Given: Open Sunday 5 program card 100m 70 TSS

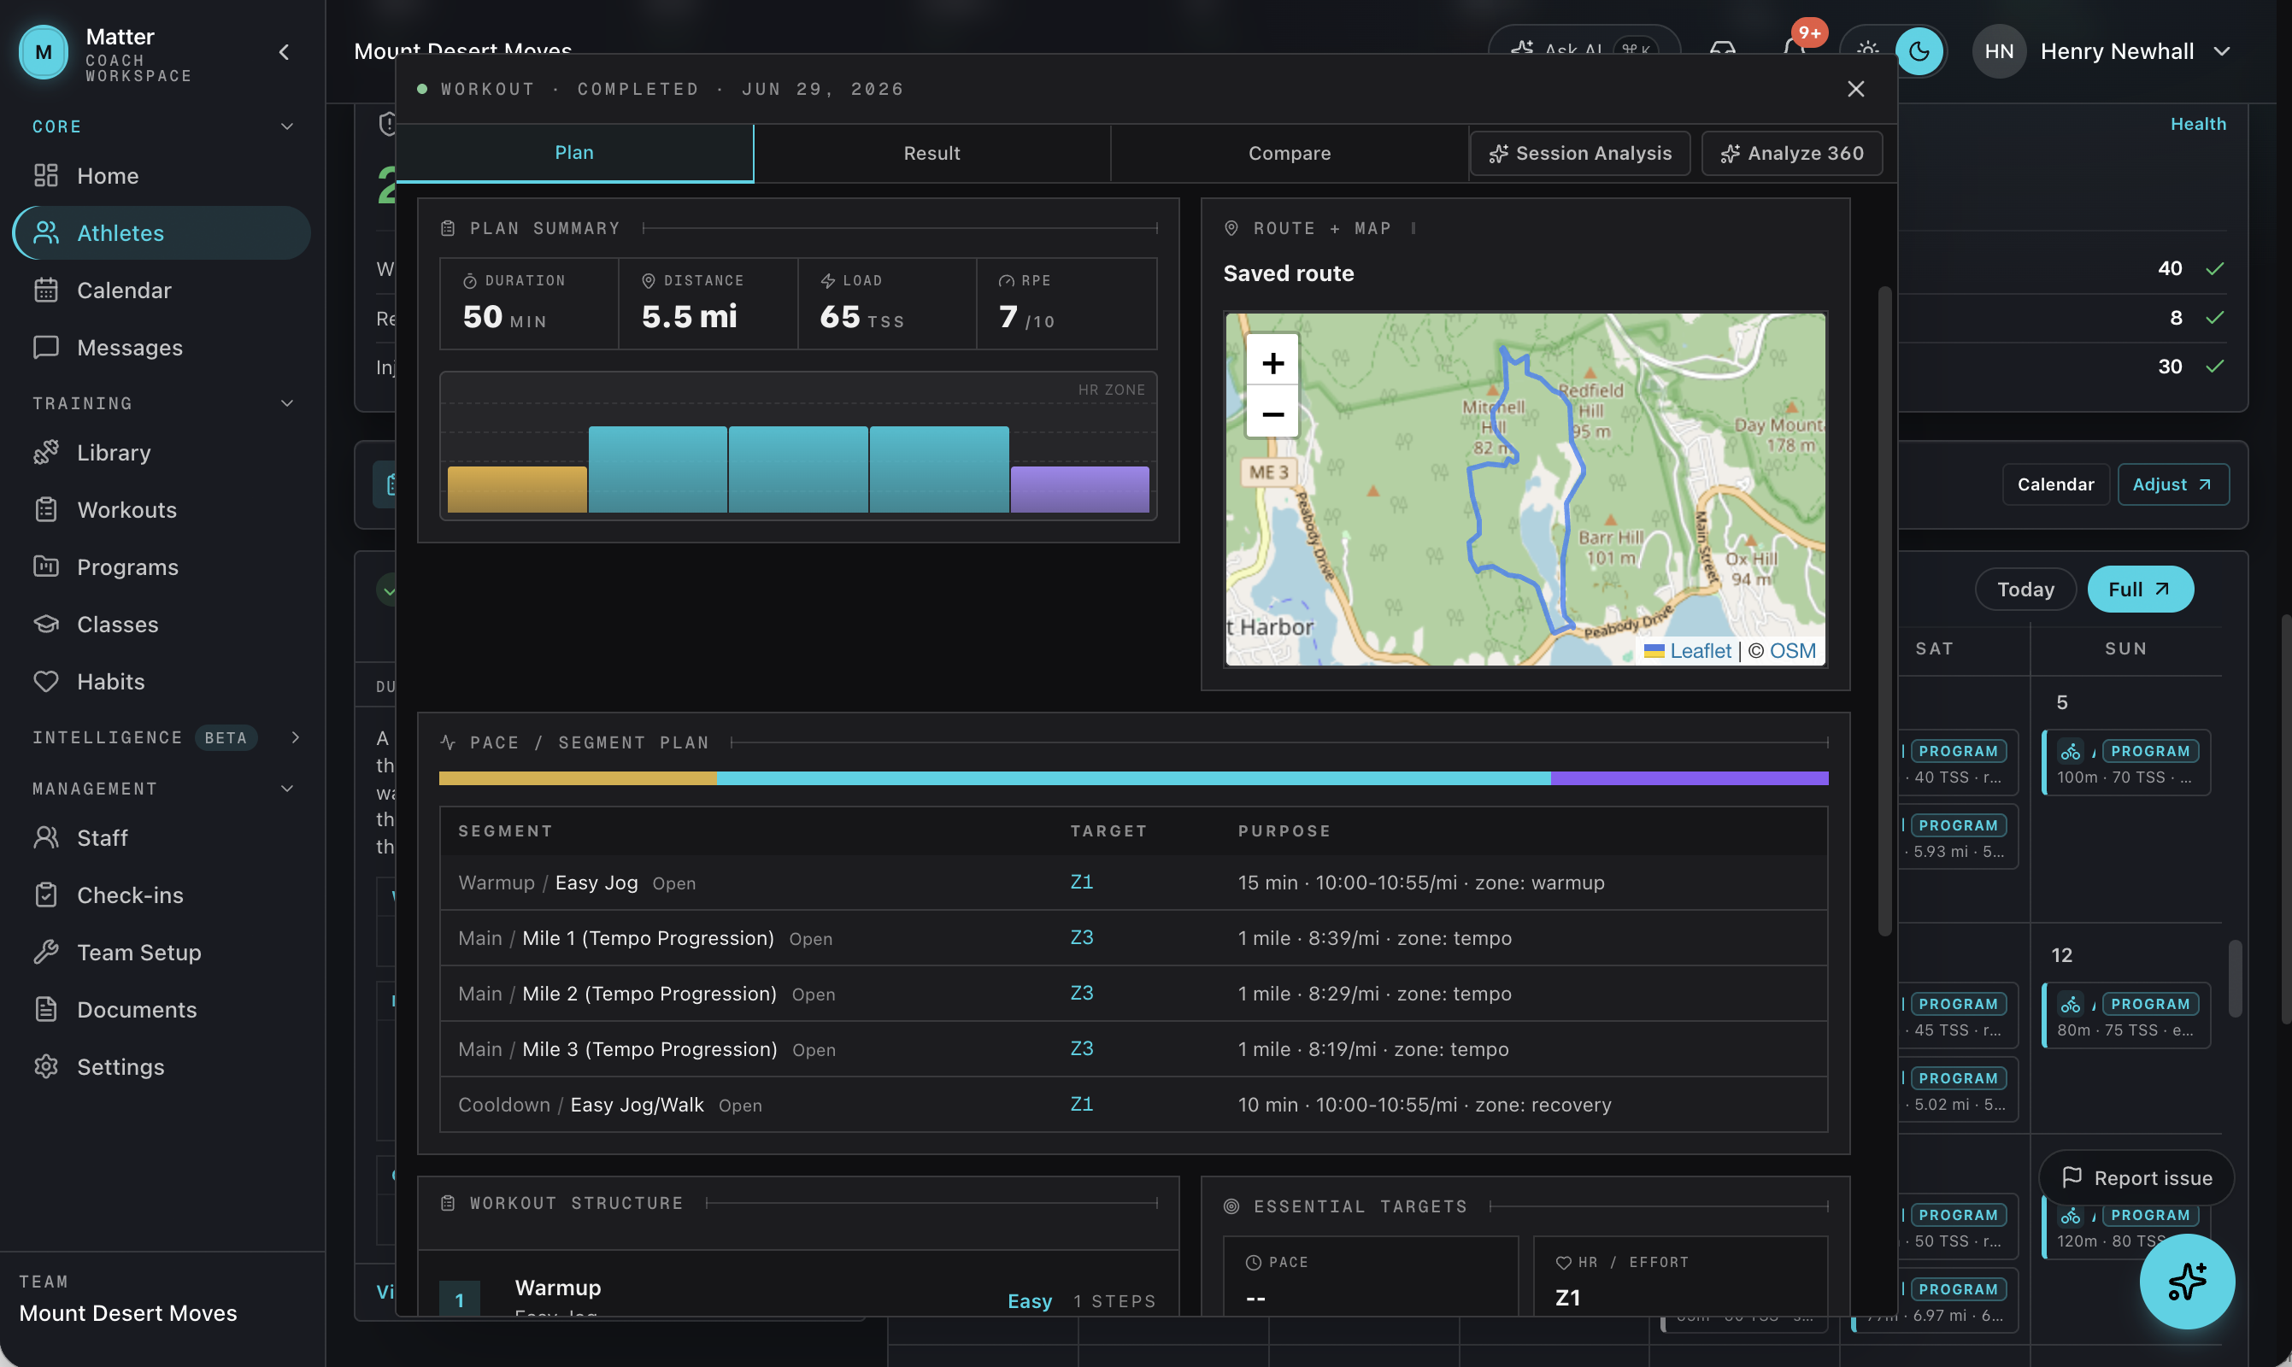Looking at the screenshot, I should coord(2126,763).
